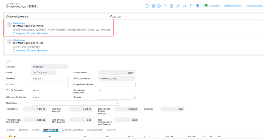Open the Cobrador dropdown

pos(50,84)
